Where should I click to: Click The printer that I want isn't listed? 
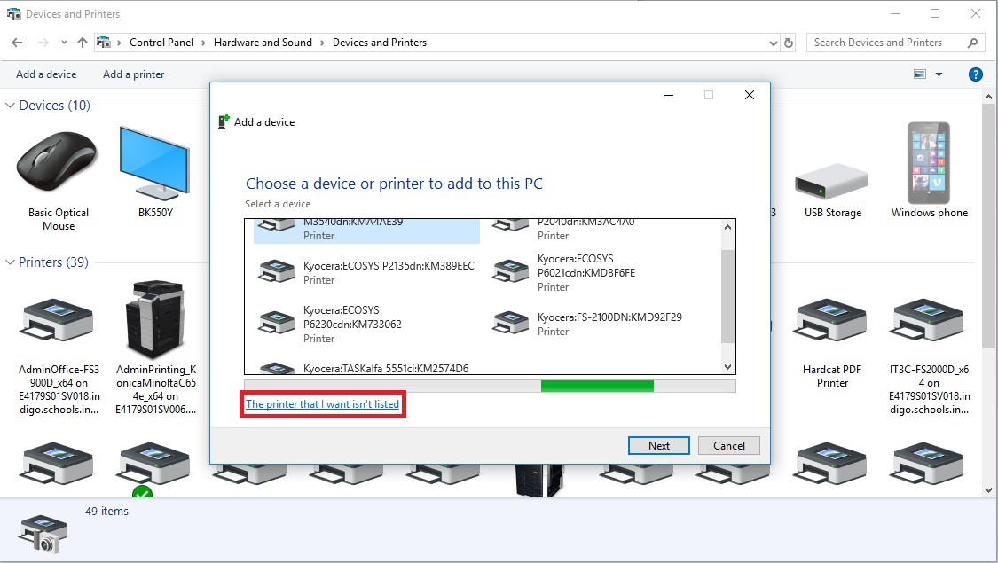(x=323, y=404)
